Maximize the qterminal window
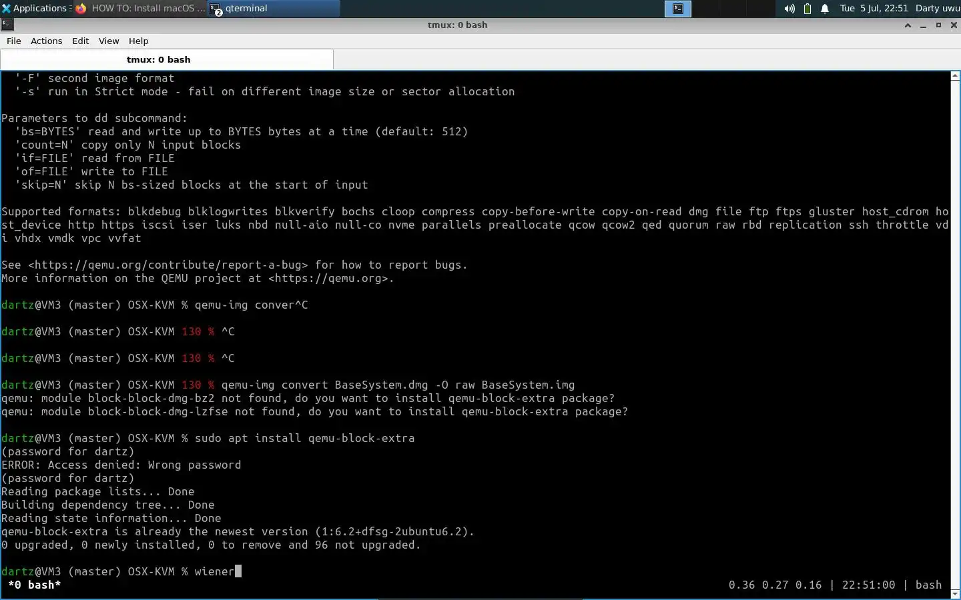 pos(938,25)
